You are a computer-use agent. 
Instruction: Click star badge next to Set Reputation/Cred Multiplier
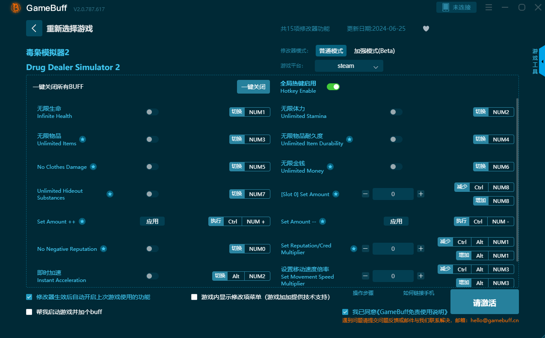point(354,249)
